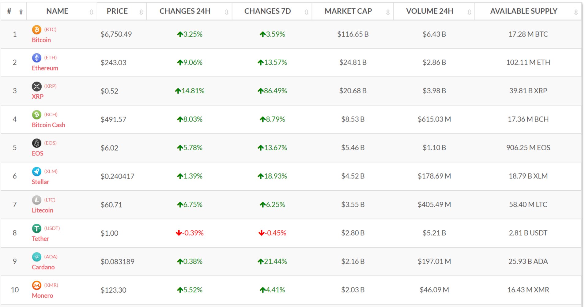Click Ethereum price $243.03
Image resolution: width=585 pixels, height=307 pixels.
point(113,62)
